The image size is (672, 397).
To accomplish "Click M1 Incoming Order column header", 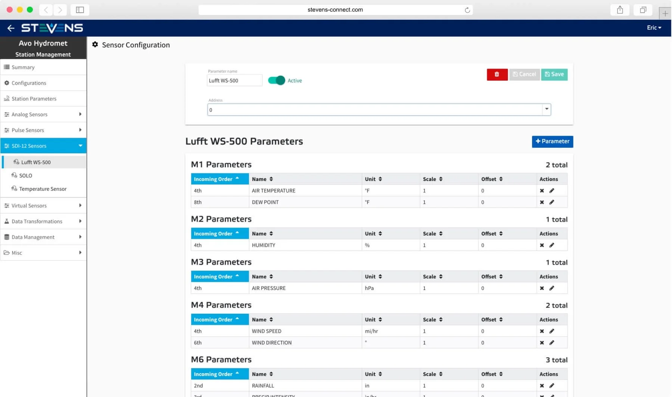I will (x=220, y=179).
